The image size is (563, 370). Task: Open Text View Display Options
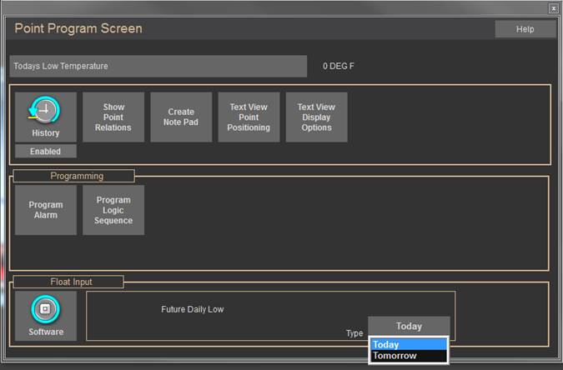[316, 117]
